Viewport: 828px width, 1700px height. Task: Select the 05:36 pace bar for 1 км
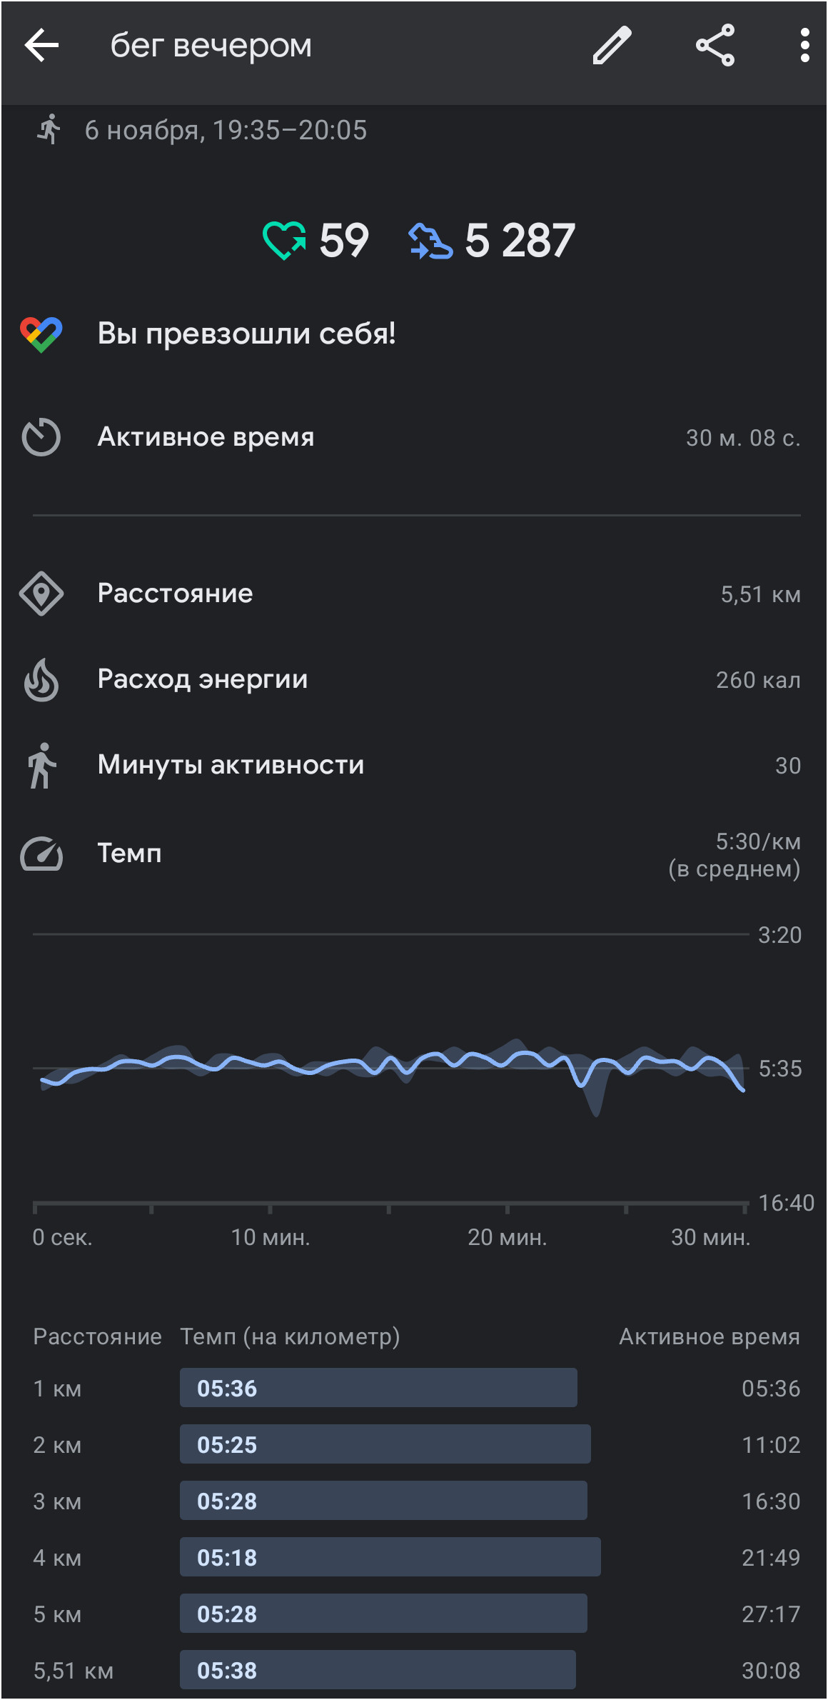(378, 1388)
